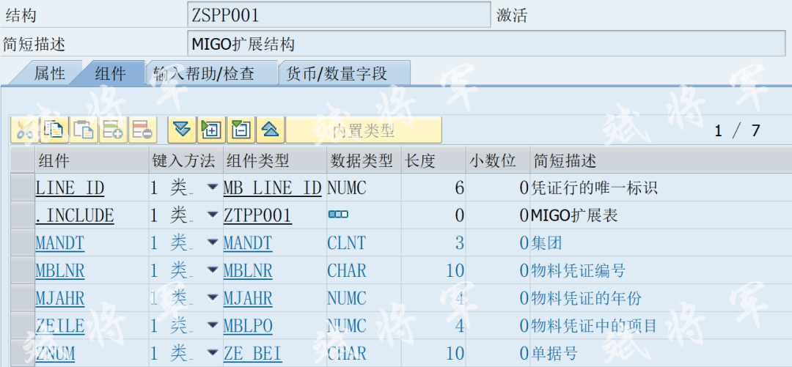Click the description 物料凭证的年份

(586, 298)
